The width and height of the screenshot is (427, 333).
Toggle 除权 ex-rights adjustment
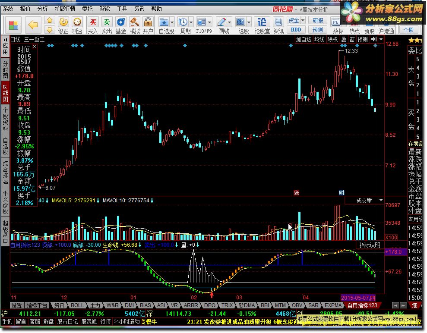coord(332,39)
